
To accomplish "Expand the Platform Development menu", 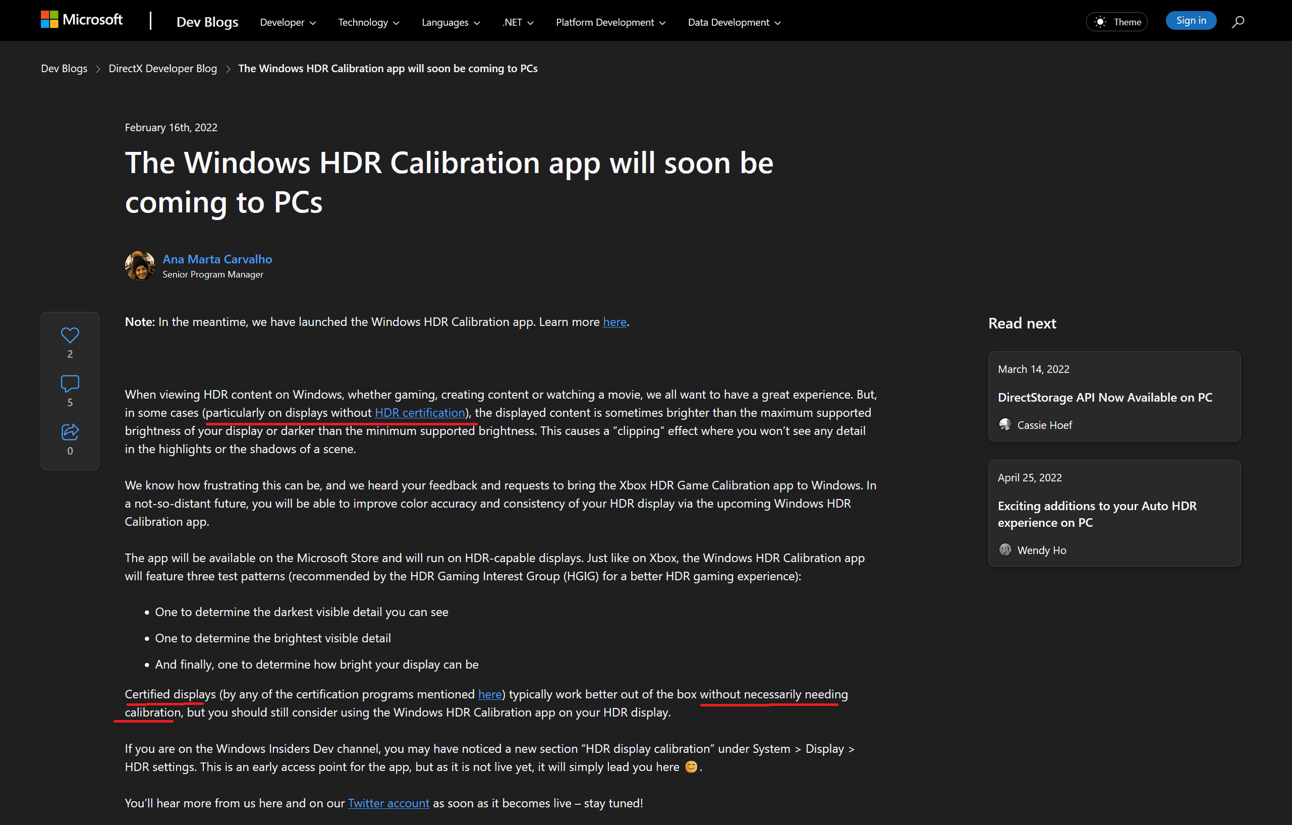I will (610, 23).
